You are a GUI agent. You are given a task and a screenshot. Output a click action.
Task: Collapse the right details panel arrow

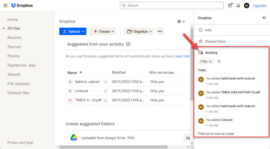tap(263, 18)
